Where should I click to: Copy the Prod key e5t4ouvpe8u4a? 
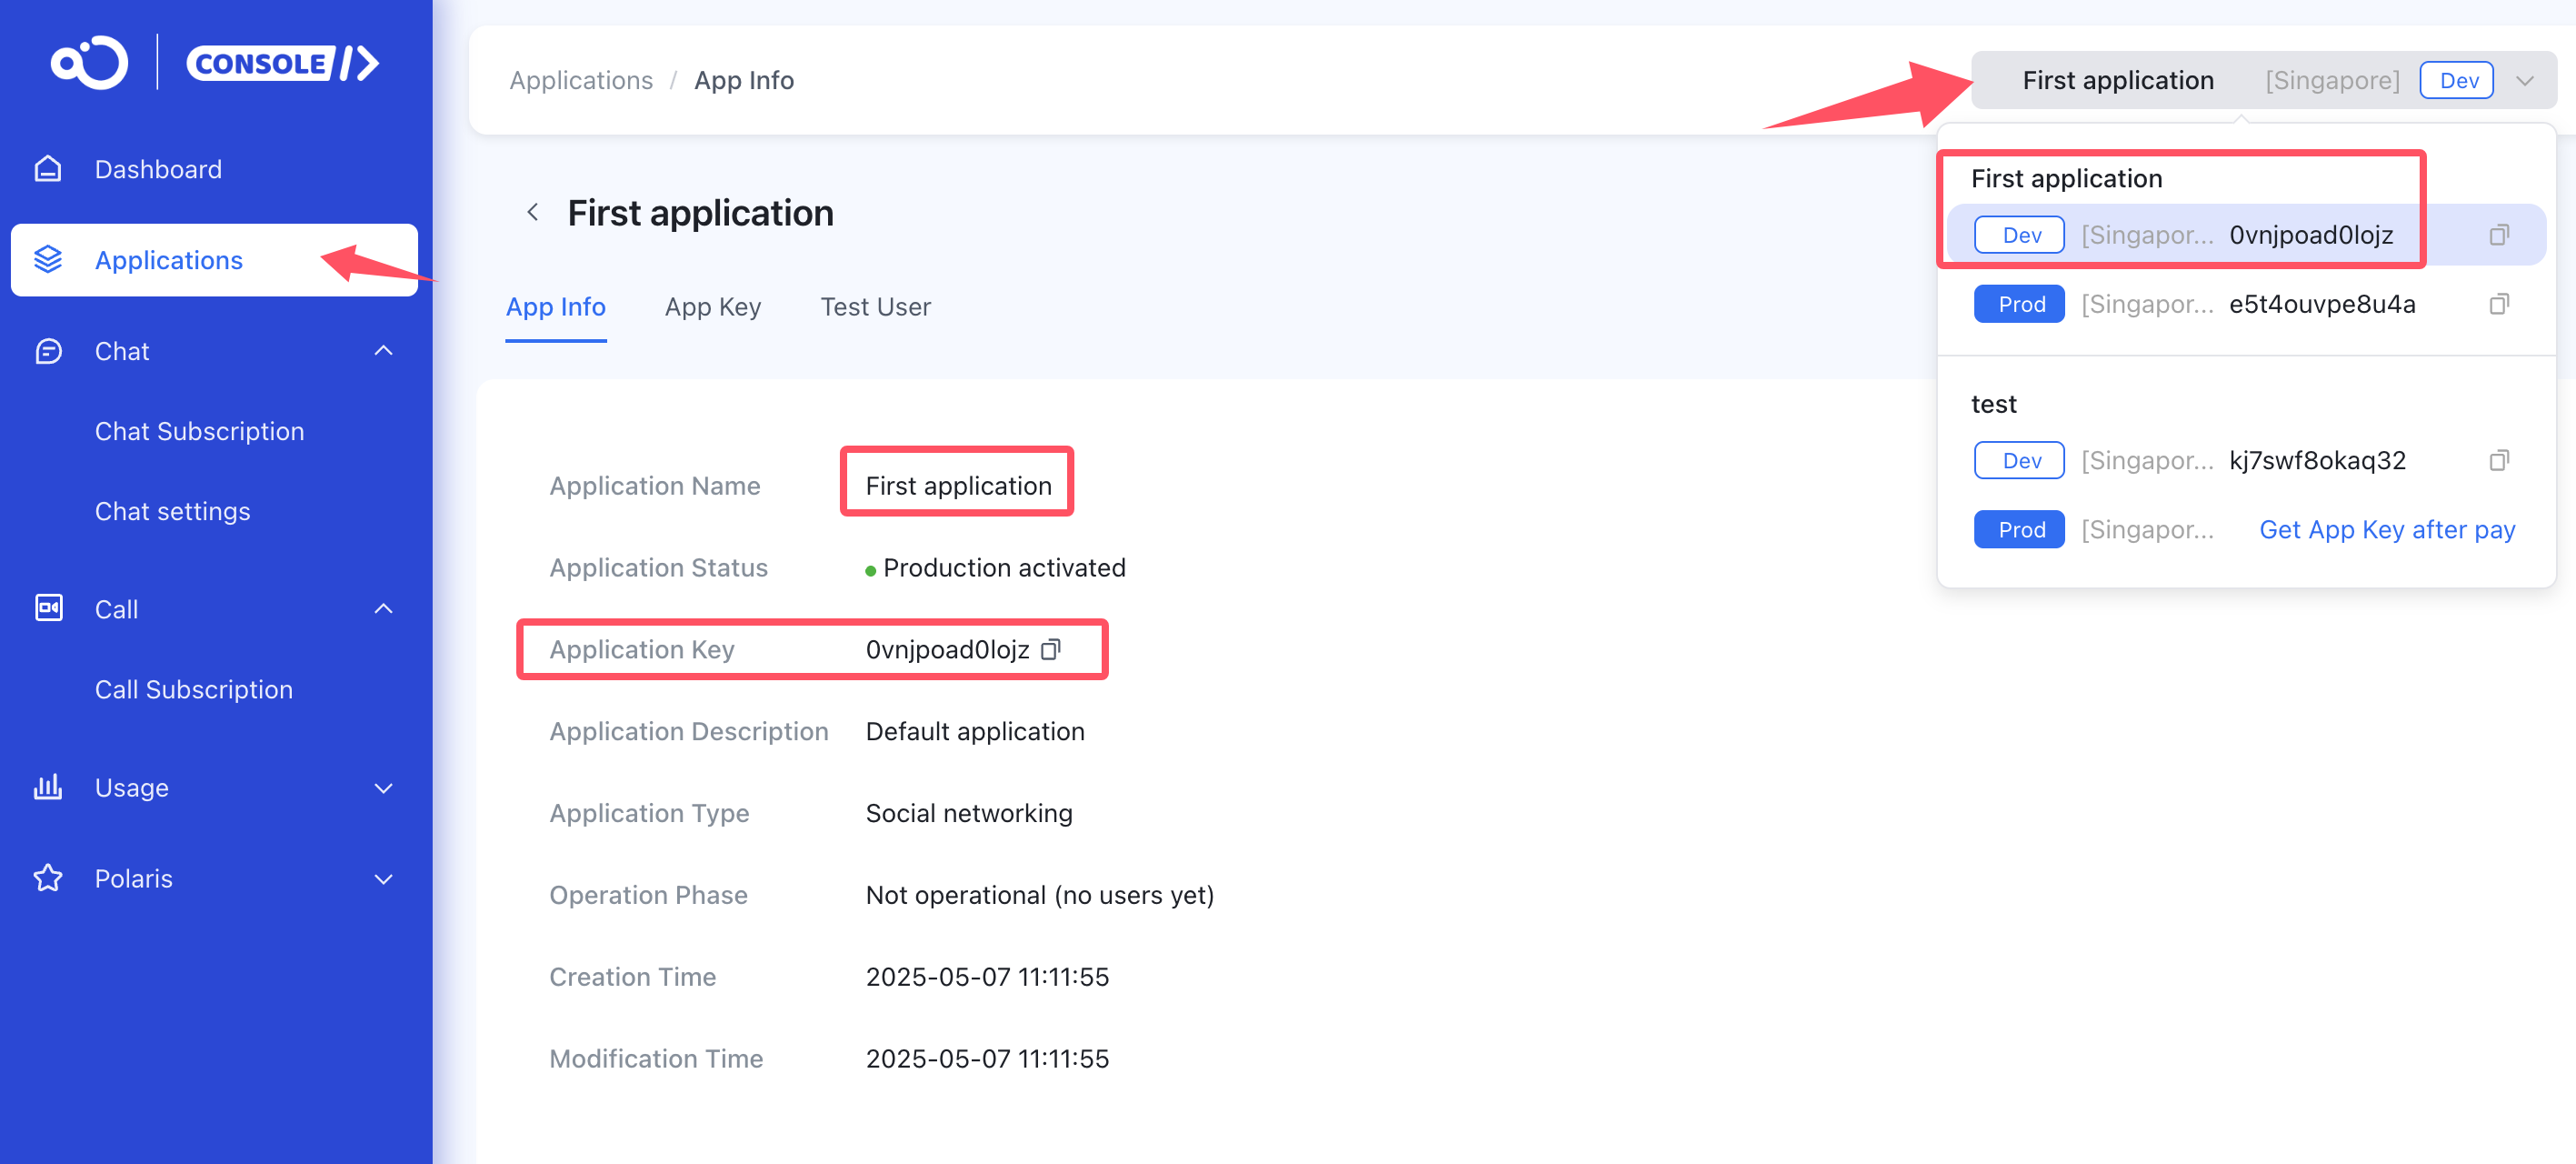(2498, 305)
